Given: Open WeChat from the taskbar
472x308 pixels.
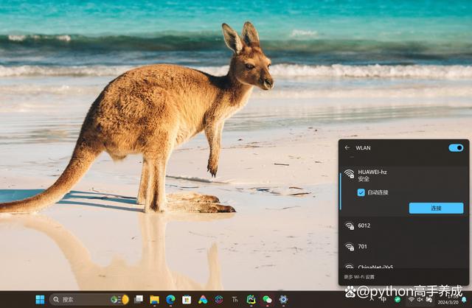Looking at the screenshot, I should point(267,300).
